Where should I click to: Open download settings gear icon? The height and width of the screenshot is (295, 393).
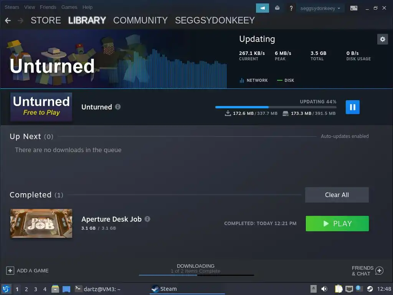pyautogui.click(x=383, y=39)
